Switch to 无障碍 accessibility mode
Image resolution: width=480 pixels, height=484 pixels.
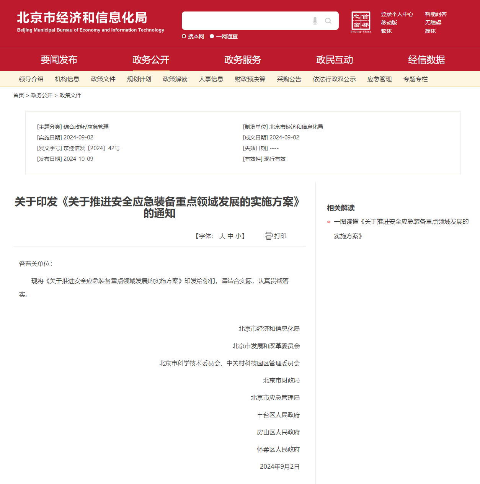click(433, 23)
